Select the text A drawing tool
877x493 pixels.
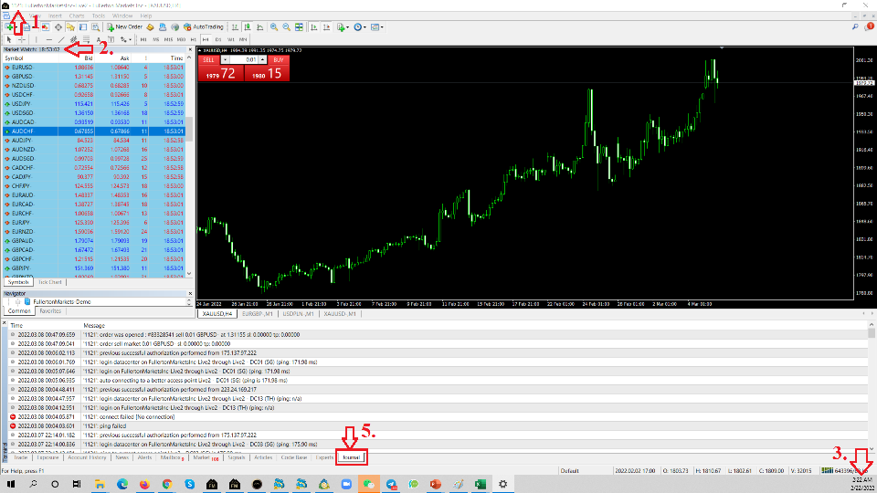99,39
